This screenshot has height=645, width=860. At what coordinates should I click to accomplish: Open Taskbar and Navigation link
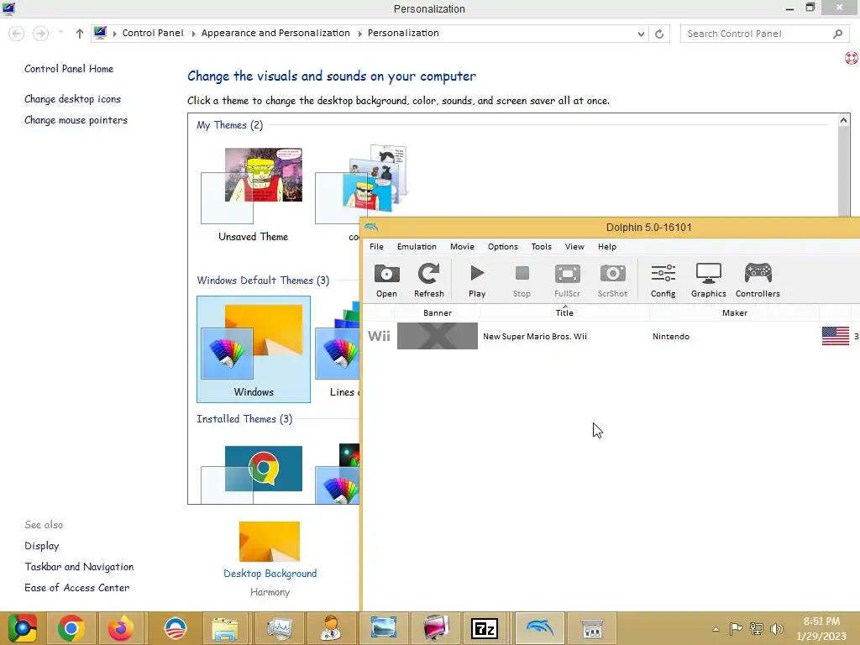(x=79, y=567)
